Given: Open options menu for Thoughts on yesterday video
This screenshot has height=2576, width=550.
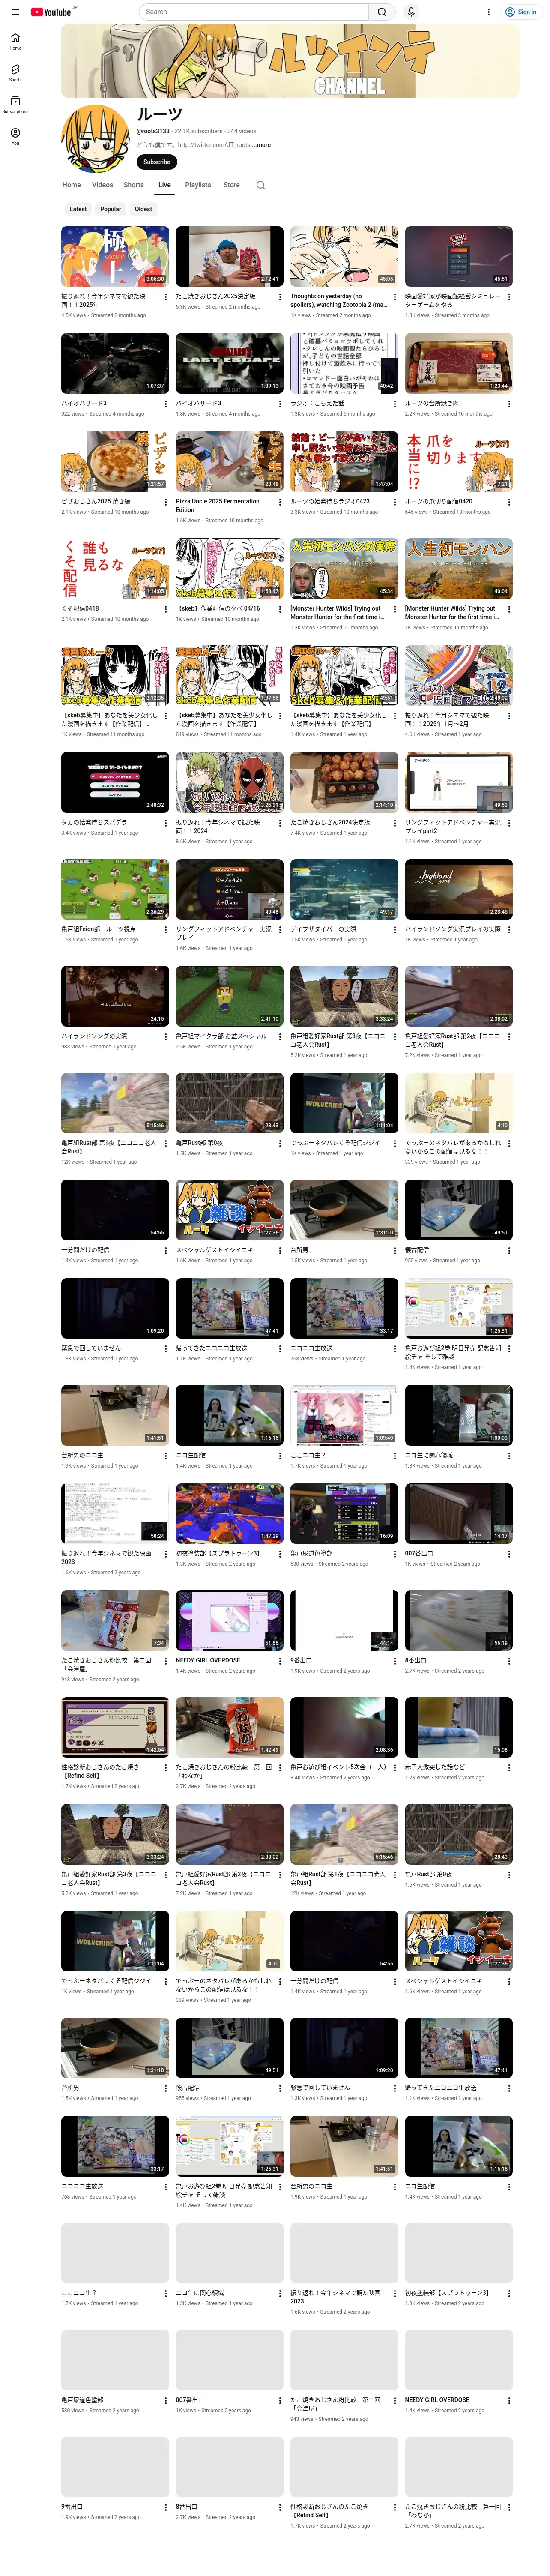Looking at the screenshot, I should pos(394,297).
